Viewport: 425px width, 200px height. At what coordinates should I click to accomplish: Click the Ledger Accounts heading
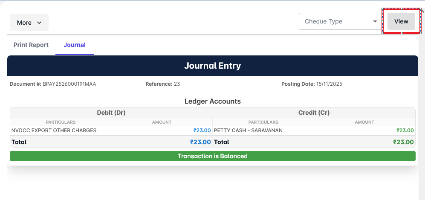click(212, 101)
